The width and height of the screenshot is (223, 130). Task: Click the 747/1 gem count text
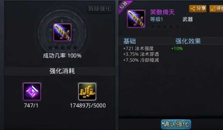(31, 106)
